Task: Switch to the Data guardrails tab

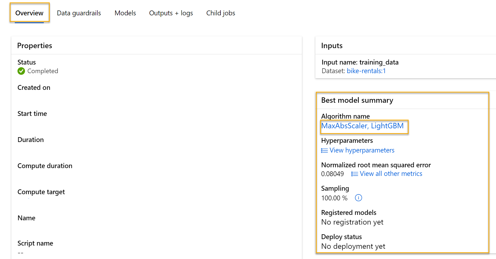Action: point(79,13)
